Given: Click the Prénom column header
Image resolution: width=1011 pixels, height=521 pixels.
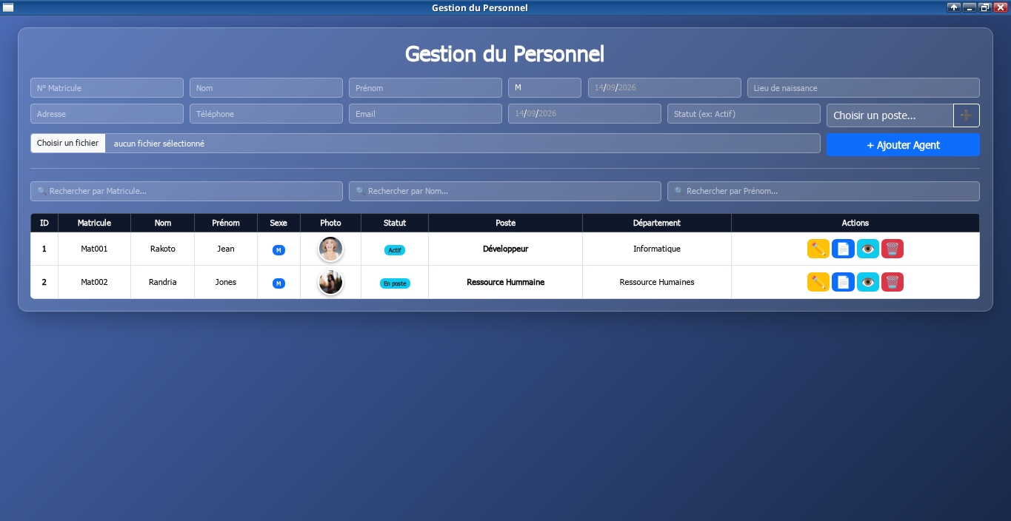Looking at the screenshot, I should click(226, 223).
